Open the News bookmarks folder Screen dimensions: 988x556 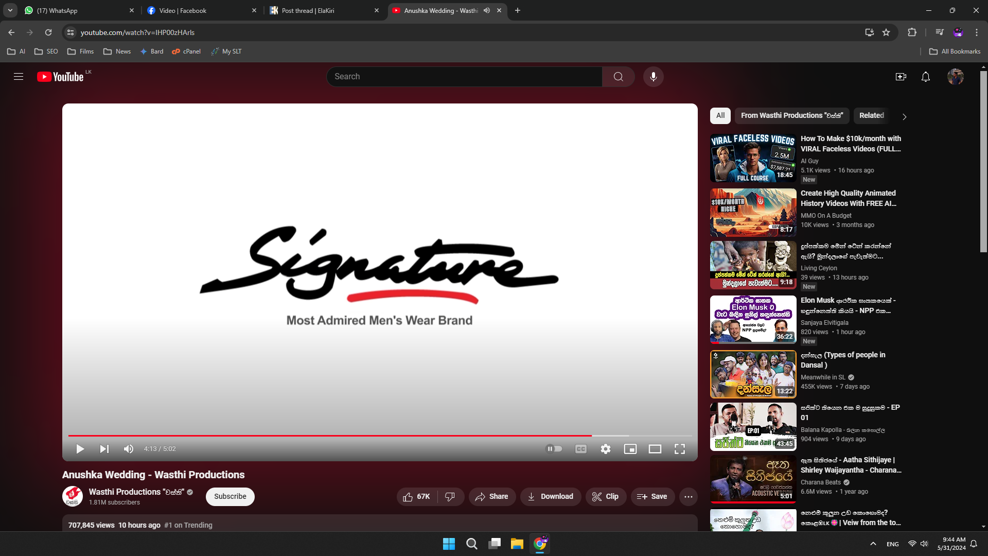(x=117, y=51)
